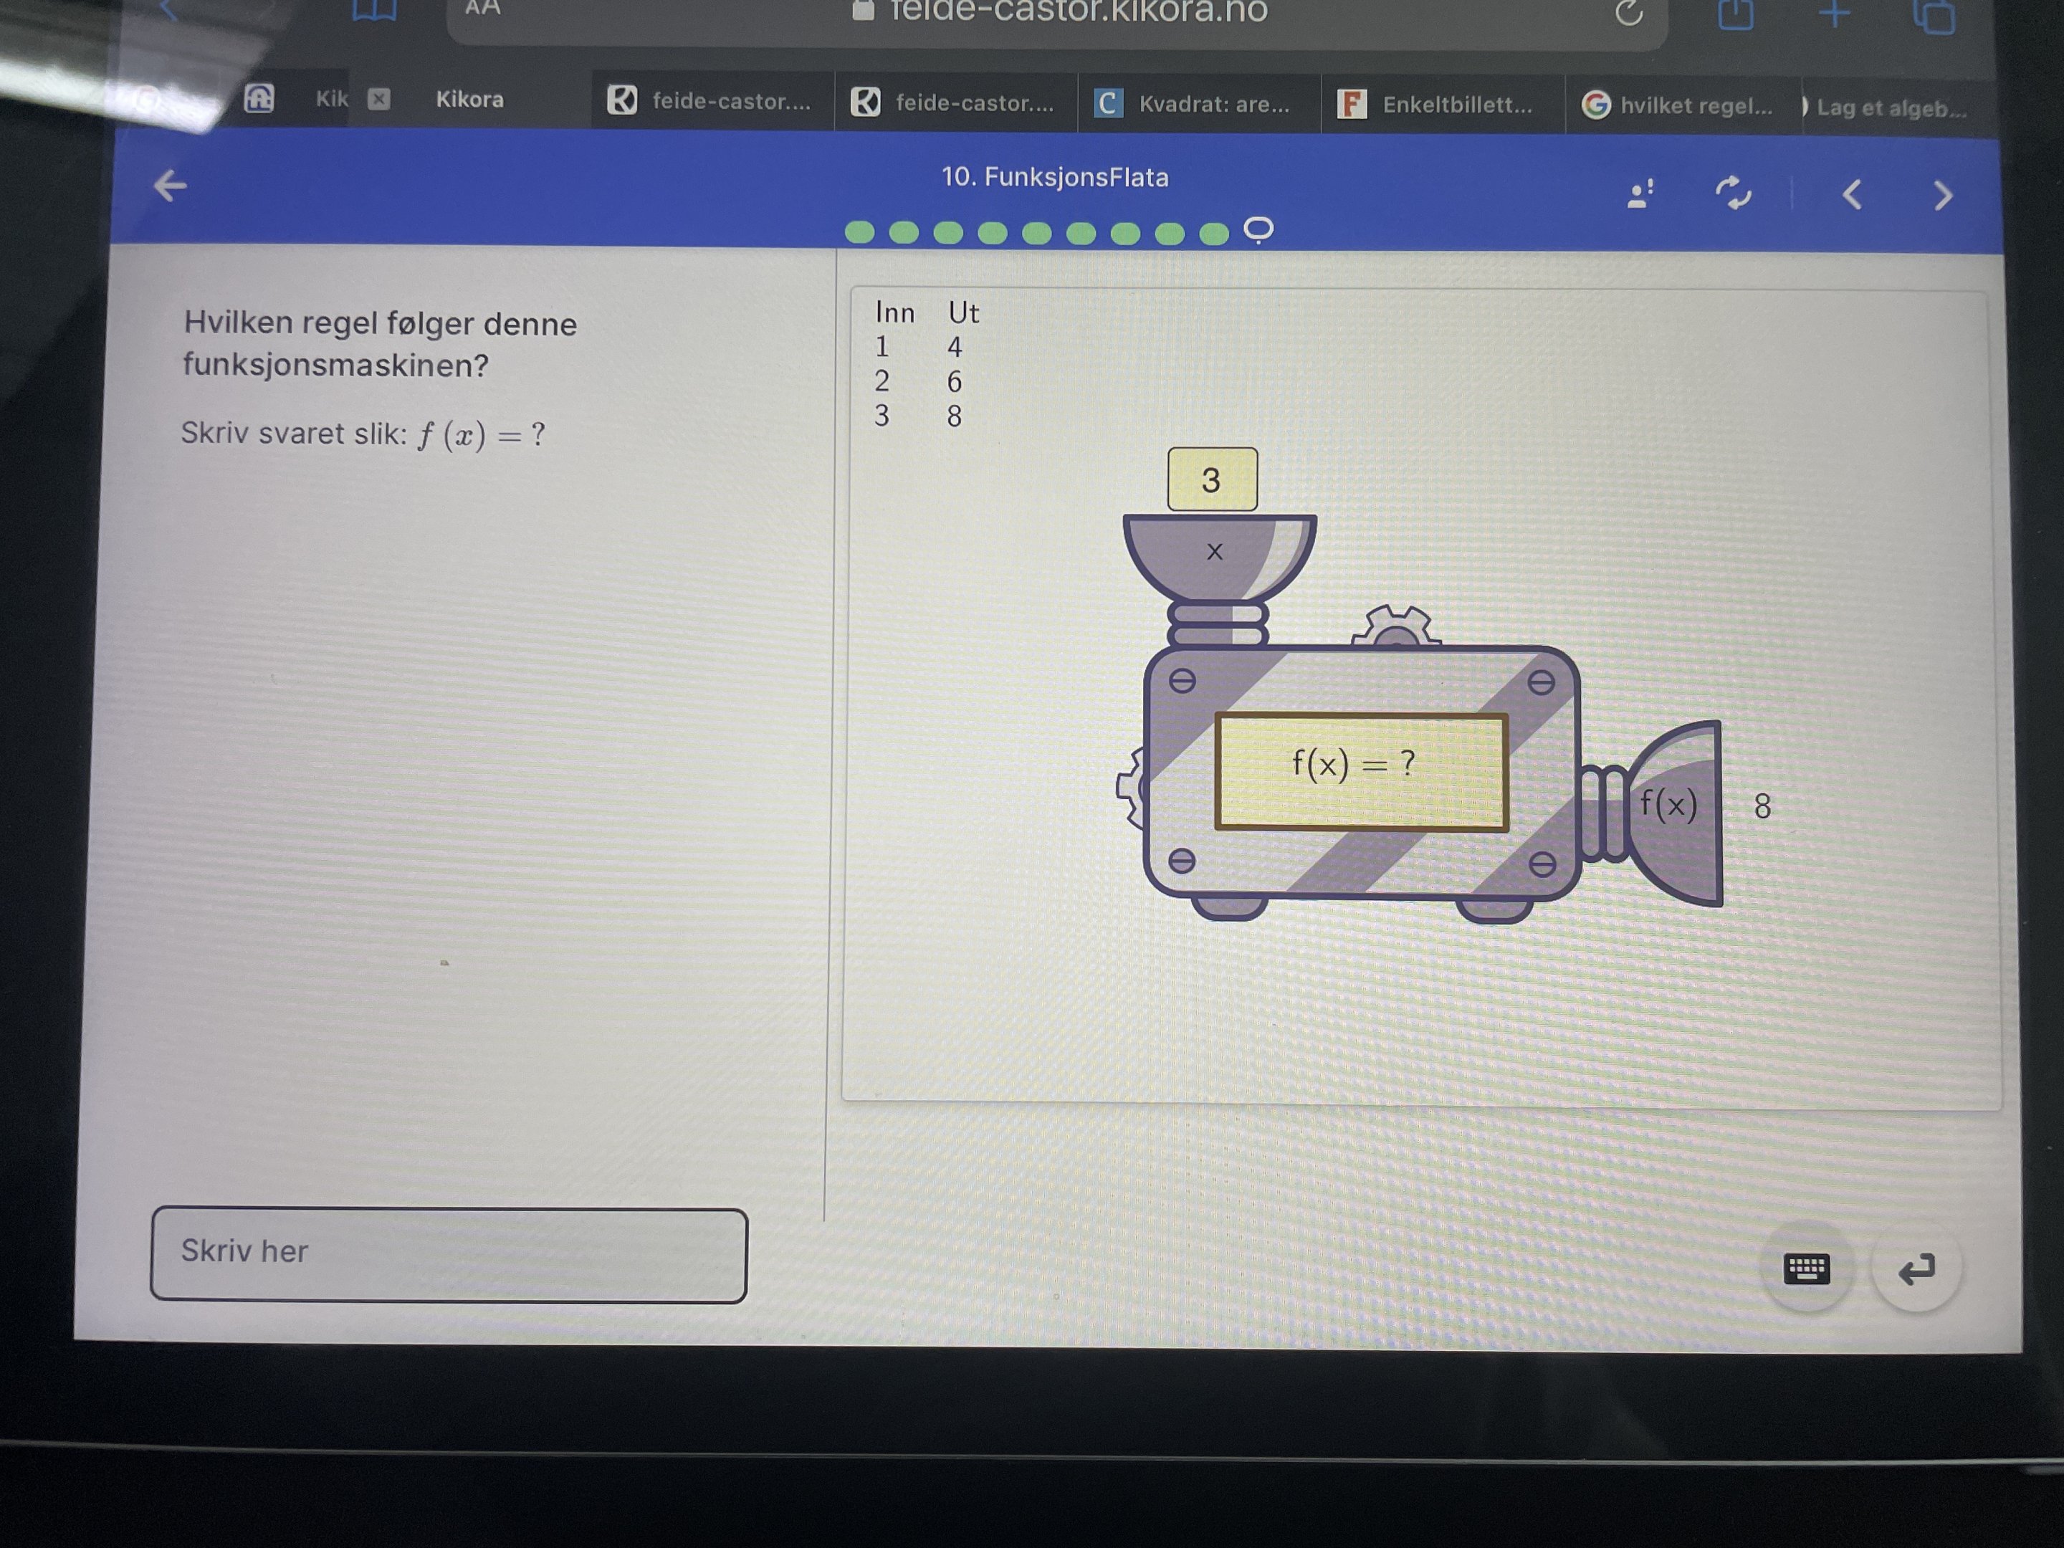Screen dimensions: 2064x1548
Task: Tap the Safari share icon
Action: click(x=1736, y=13)
